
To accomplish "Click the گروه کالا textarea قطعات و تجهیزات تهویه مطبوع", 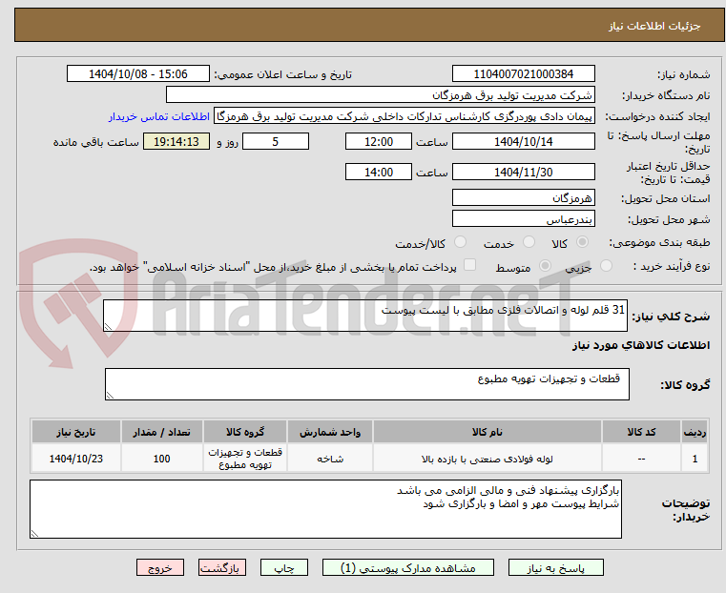I will tap(366, 384).
